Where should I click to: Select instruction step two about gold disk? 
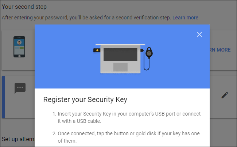(126, 137)
